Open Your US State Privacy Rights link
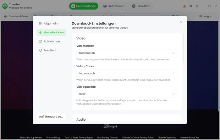Screen dimensions: 220x140 point(79,137)
